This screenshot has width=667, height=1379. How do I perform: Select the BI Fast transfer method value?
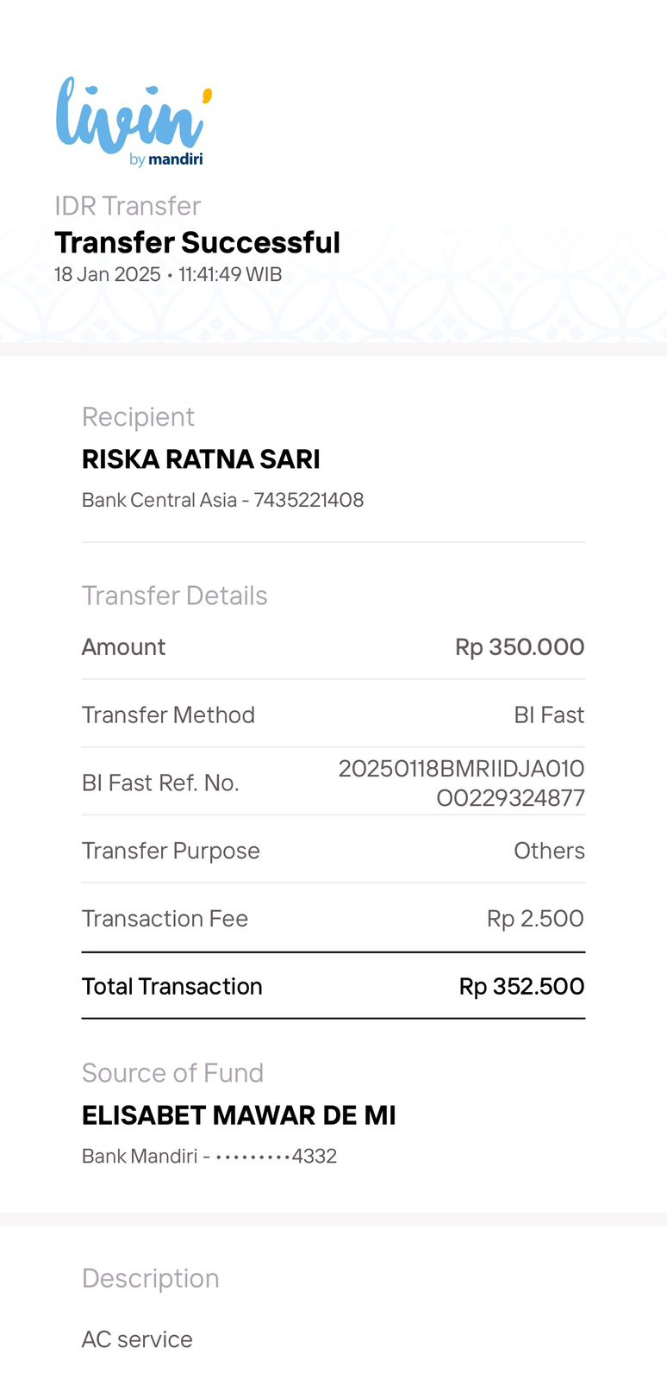pyautogui.click(x=549, y=715)
